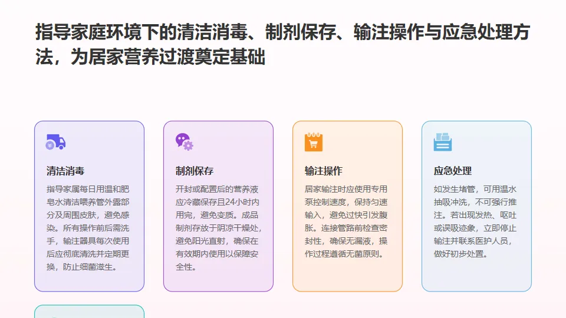This screenshot has width=566, height=318.
Task: Click the slide title starting with 指导家庭环境下的清洁消毒
Action: coord(282,44)
